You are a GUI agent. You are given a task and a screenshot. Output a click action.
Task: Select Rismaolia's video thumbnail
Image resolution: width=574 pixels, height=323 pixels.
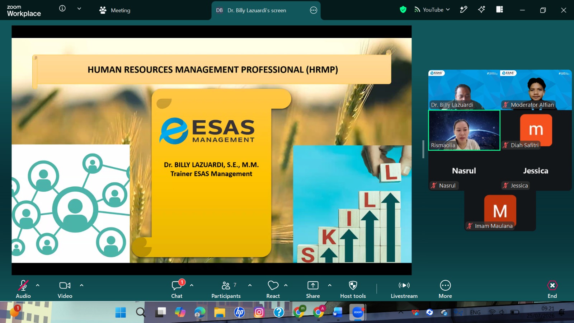tap(464, 130)
